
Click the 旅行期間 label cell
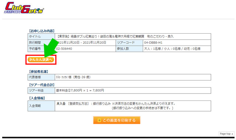41,42
